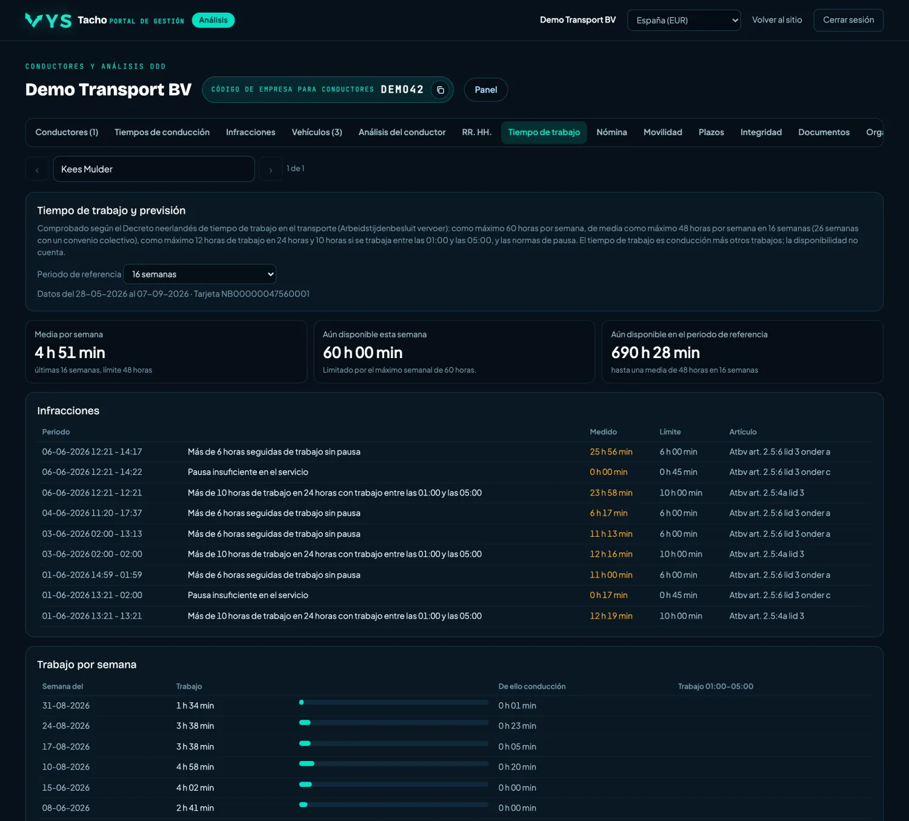Screen dimensions: 909x821
Task: Click the Periodo column header
Action: pos(56,432)
